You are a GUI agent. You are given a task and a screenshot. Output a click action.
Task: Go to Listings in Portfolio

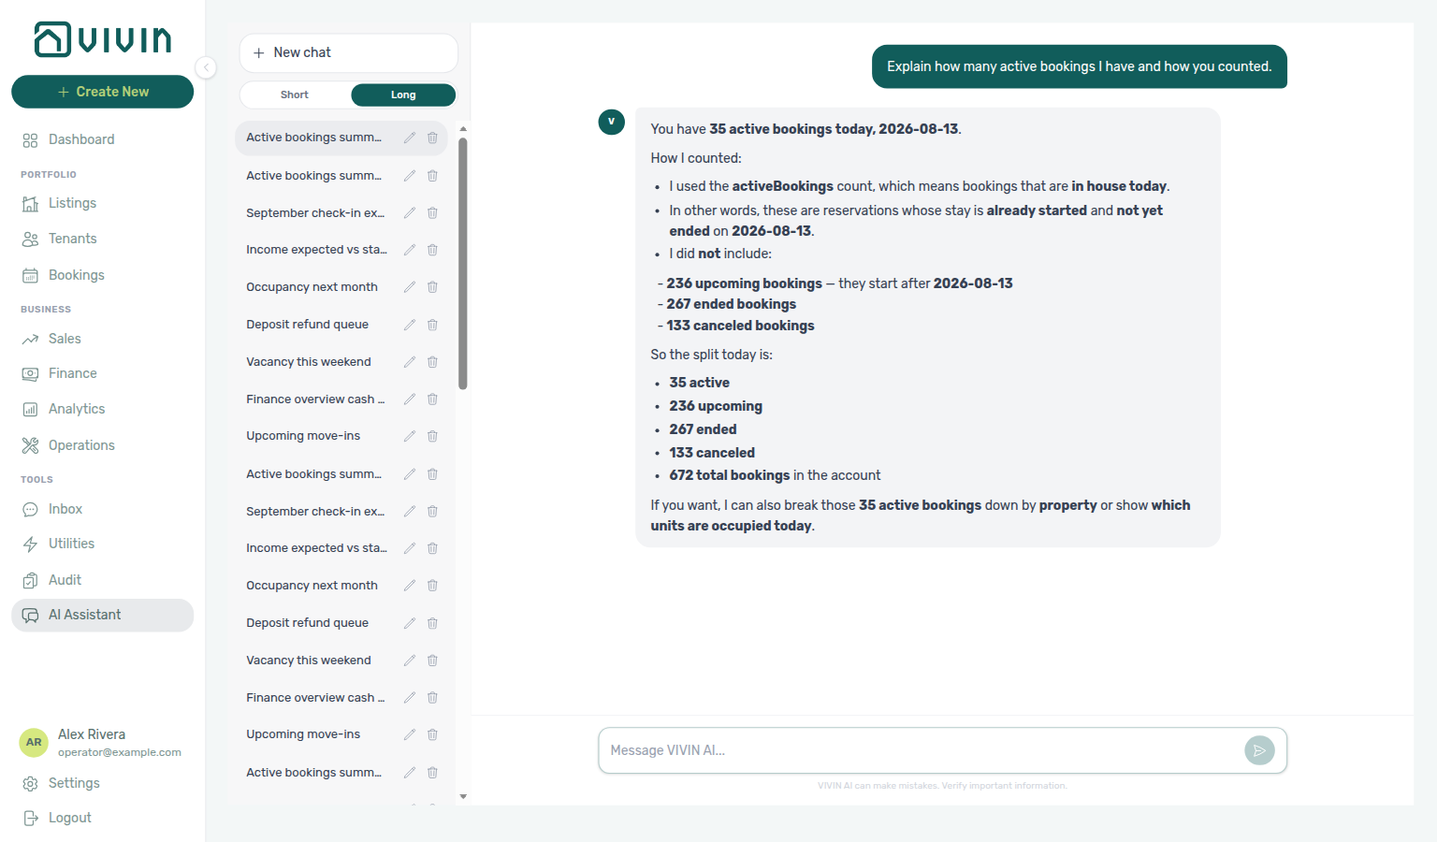tap(103, 203)
